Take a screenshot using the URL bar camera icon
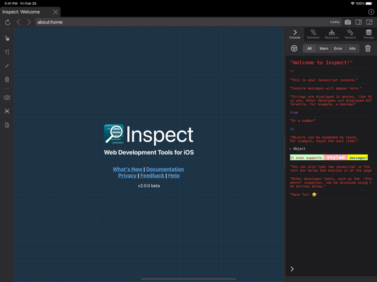The image size is (377, 282). coord(348,22)
